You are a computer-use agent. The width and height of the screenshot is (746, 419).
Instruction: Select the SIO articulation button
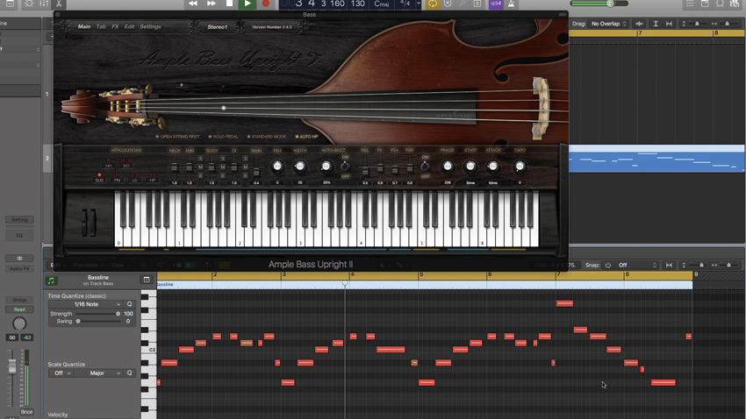coord(126,163)
